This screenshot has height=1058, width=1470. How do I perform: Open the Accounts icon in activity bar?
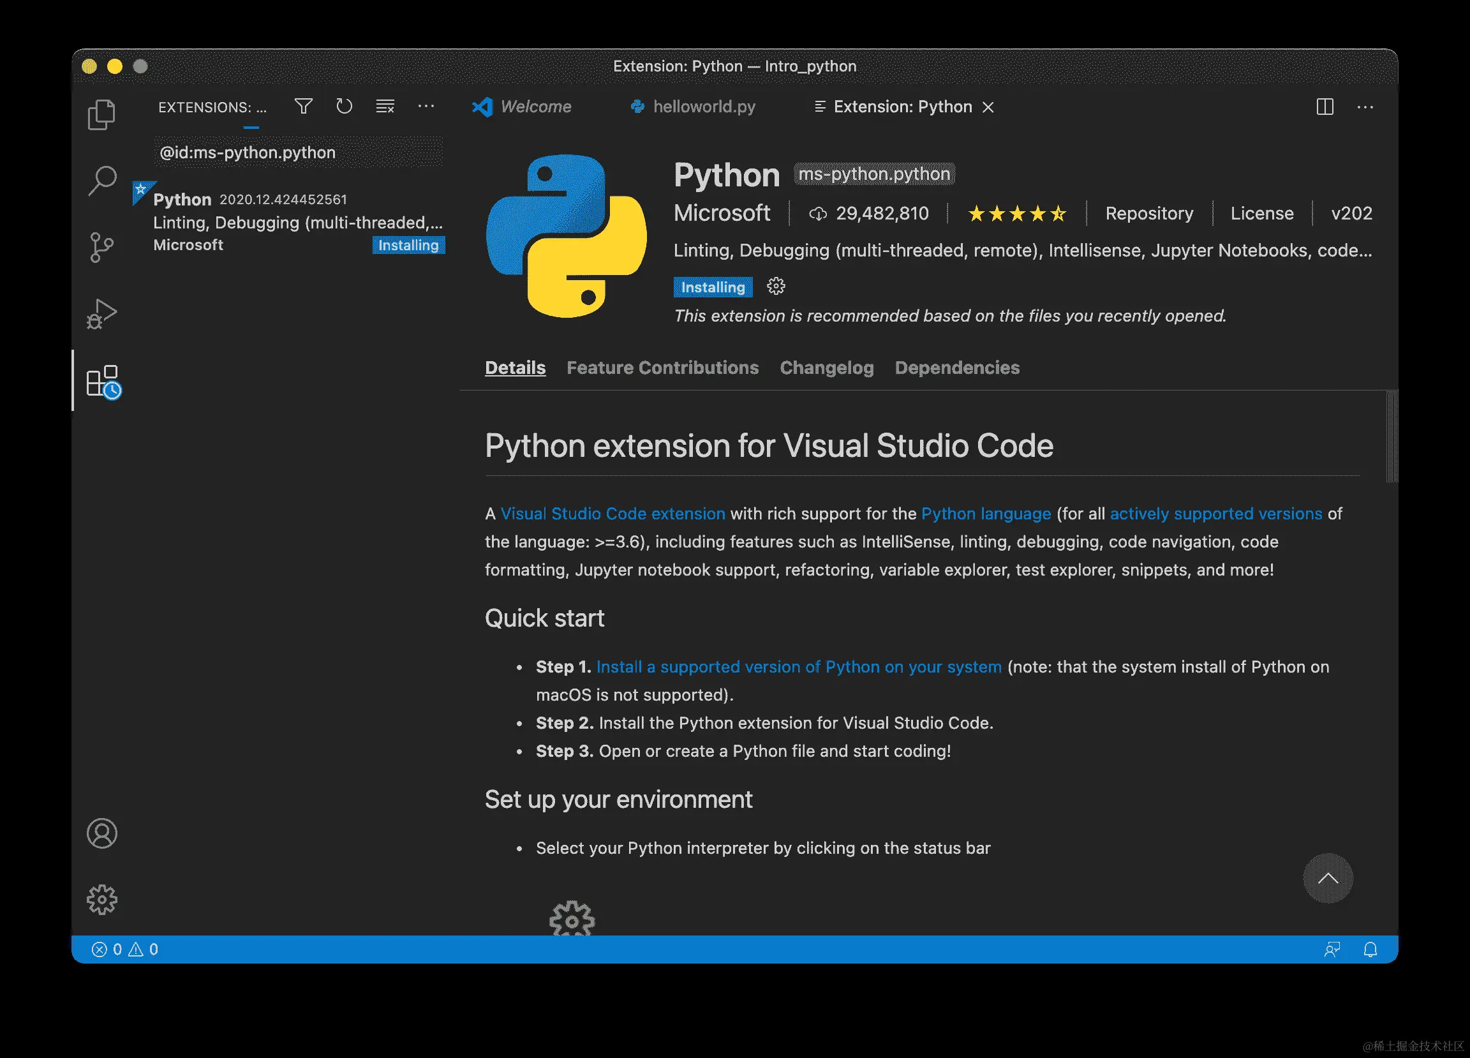101,833
